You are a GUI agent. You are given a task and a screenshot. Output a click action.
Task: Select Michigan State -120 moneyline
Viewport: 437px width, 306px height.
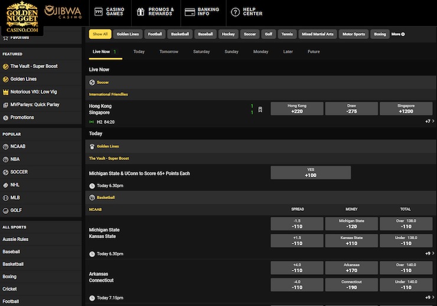[x=351, y=224]
